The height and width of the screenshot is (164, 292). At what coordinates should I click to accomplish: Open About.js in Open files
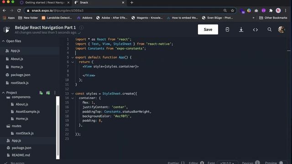(30, 59)
